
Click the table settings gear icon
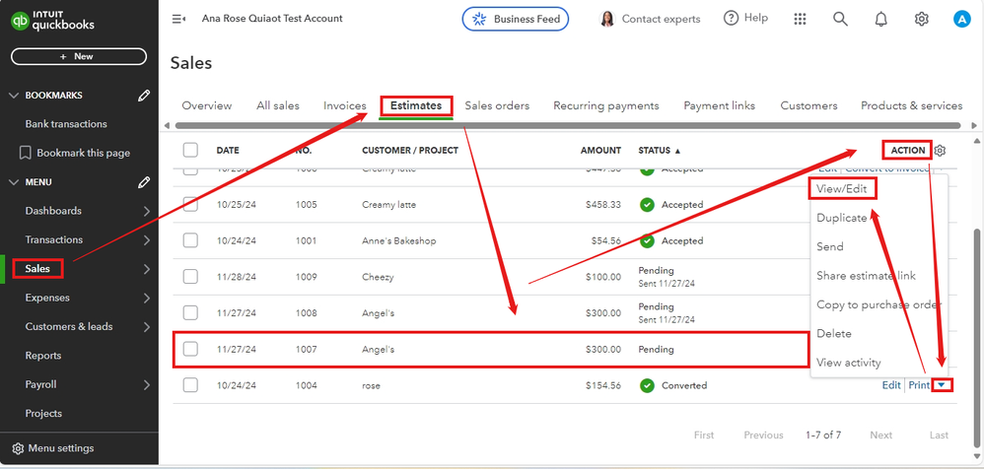click(x=940, y=151)
